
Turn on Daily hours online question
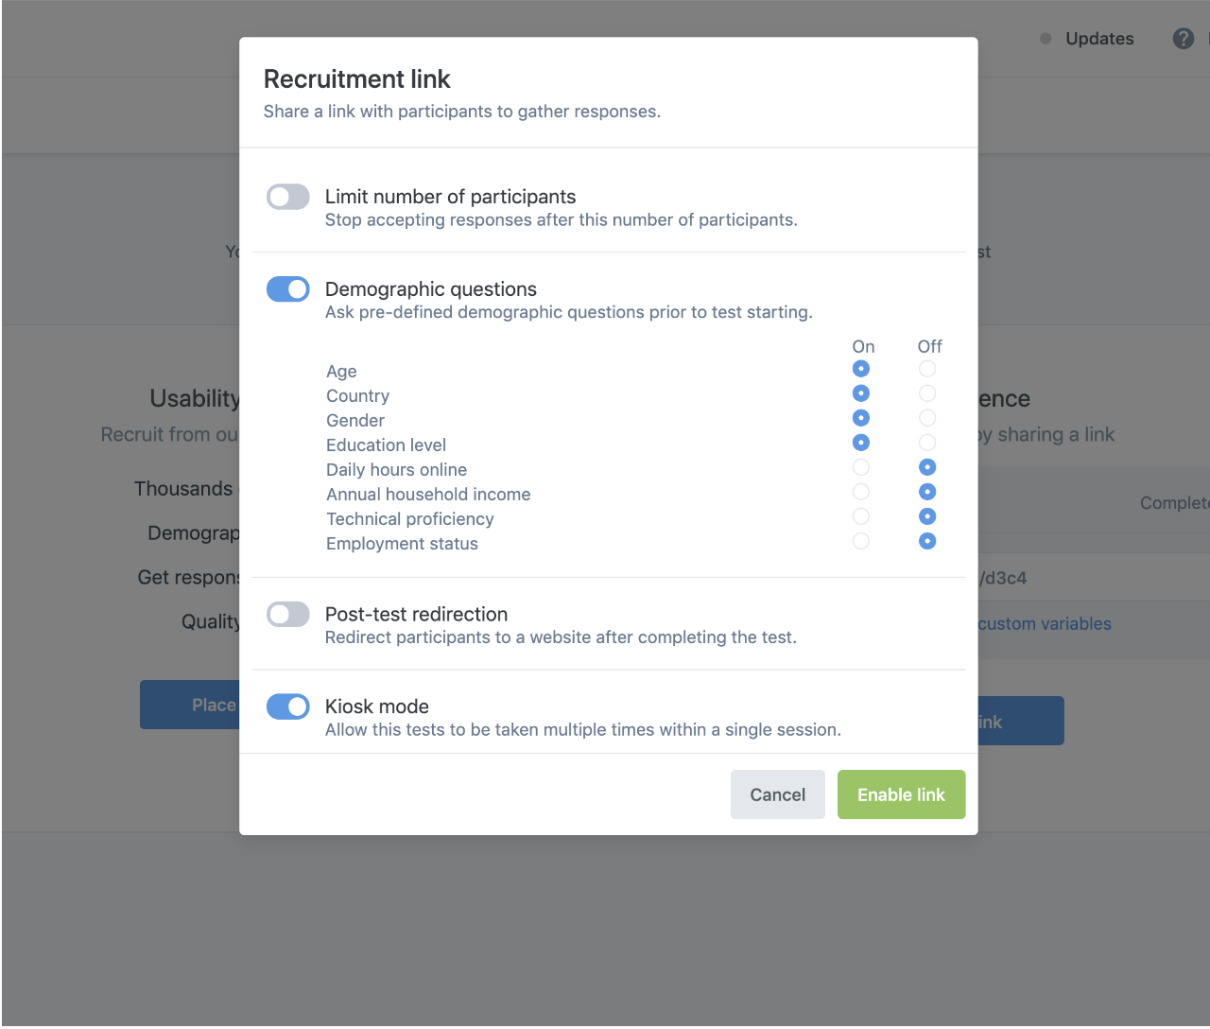(x=860, y=467)
